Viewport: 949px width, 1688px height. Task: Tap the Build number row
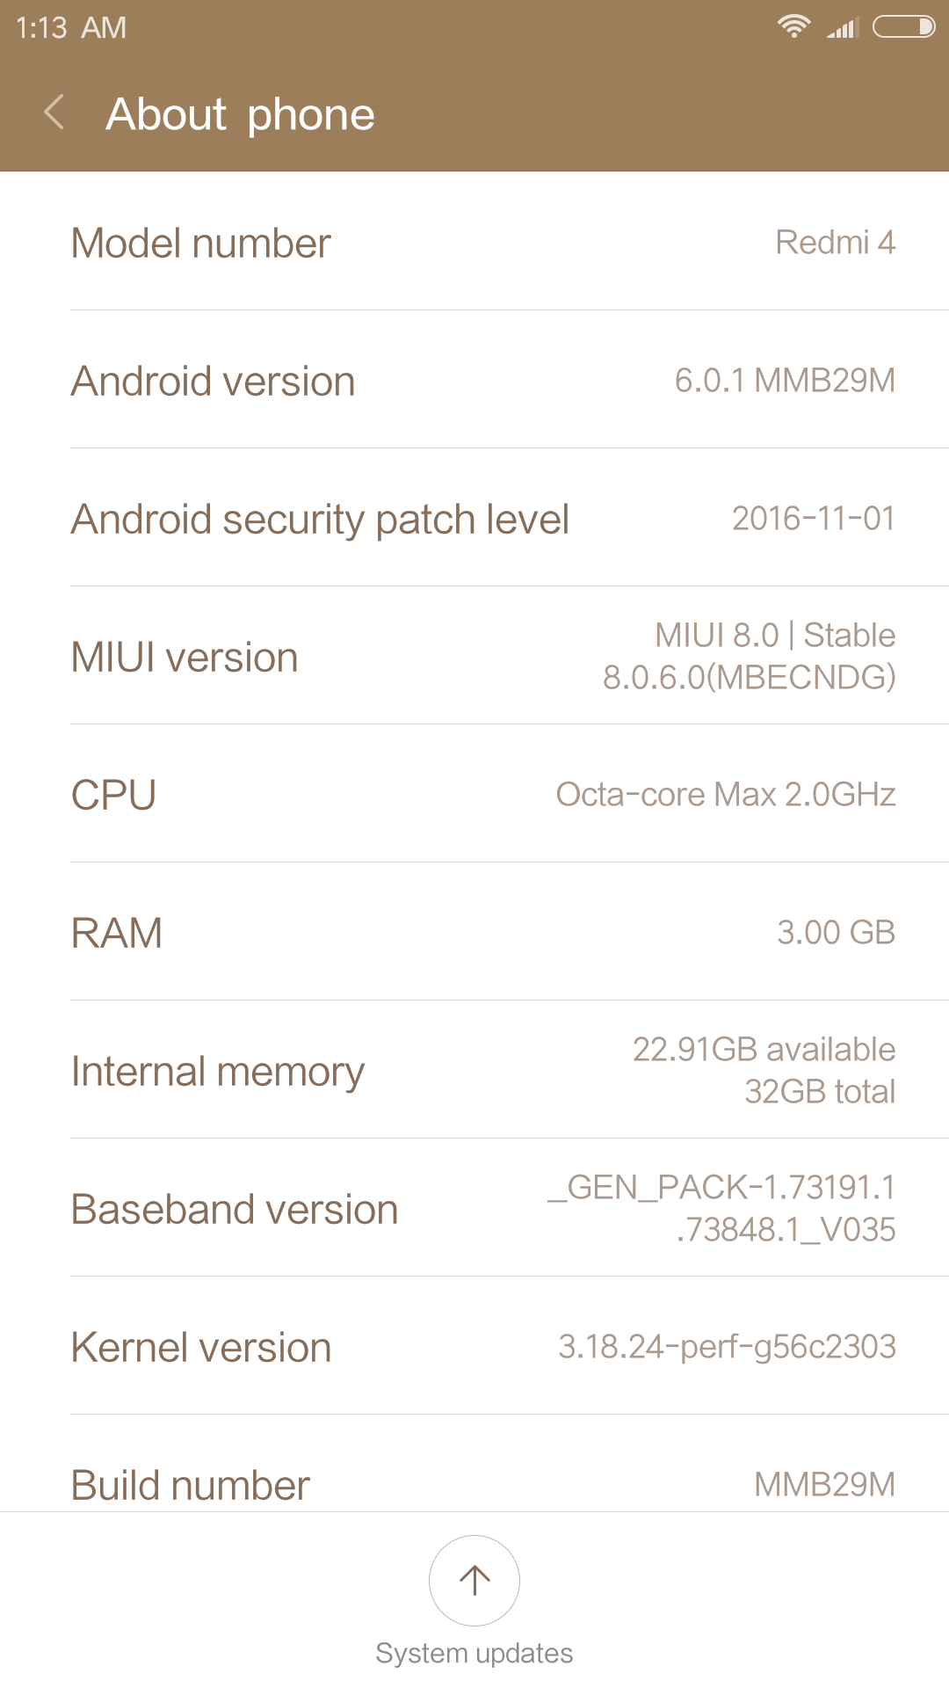(x=474, y=1482)
